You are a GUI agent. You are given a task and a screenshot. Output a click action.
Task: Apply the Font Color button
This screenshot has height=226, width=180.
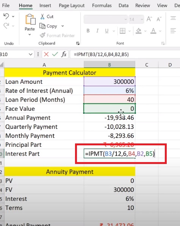(x=153, y=31)
